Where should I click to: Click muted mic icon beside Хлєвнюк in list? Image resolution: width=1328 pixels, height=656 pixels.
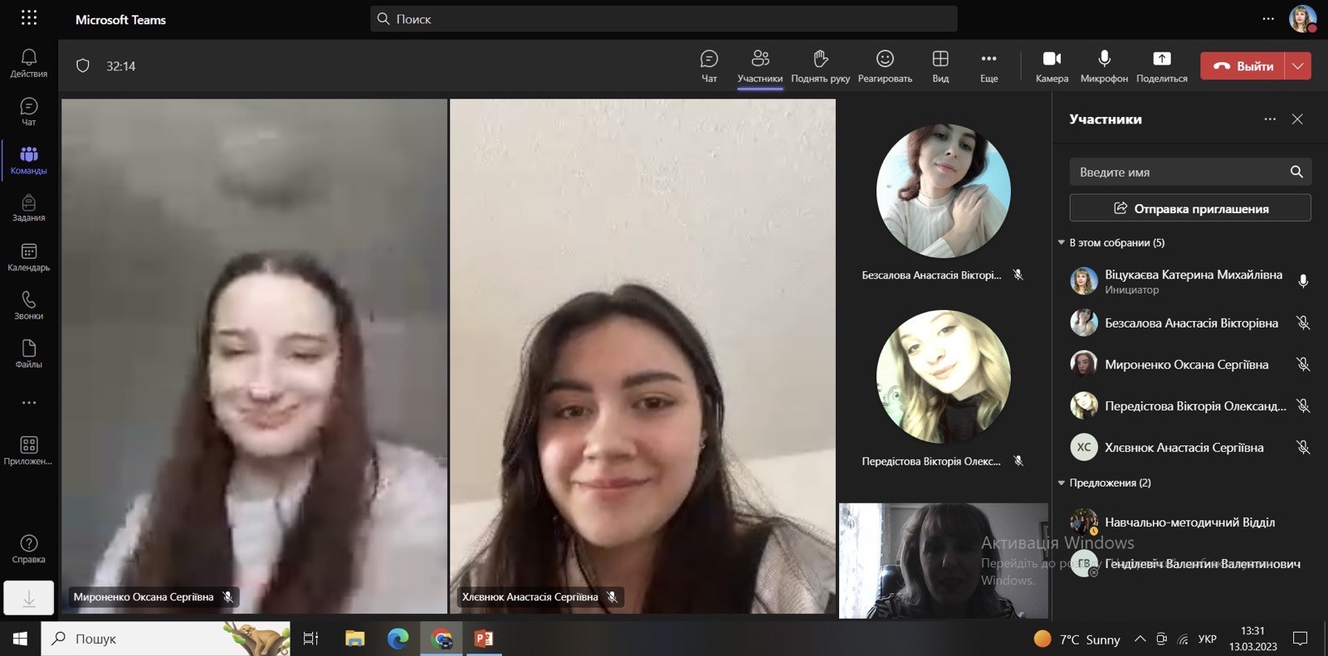tap(1303, 447)
